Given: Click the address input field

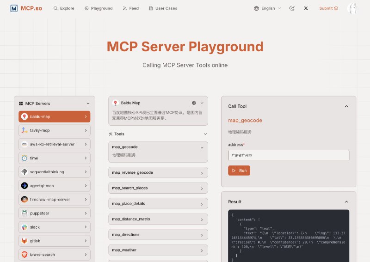Looking at the screenshot, I should tap(289, 155).
